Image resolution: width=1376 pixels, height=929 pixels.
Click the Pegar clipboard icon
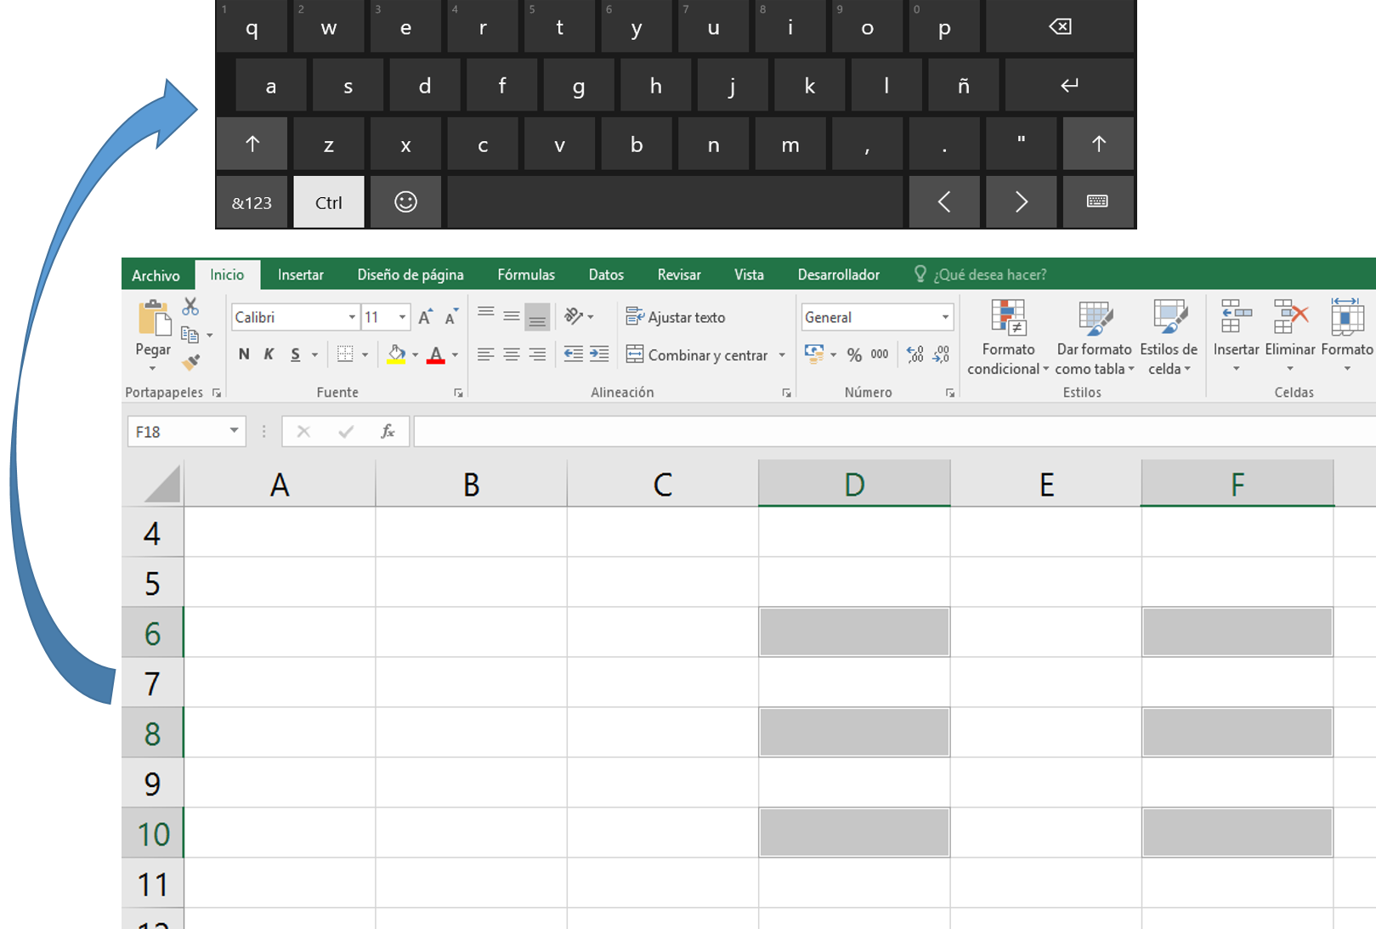[x=154, y=319]
